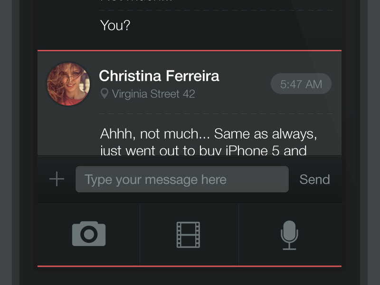Click the cut-off message above 'You?'
The height and width of the screenshot is (285, 380).
(136, 1)
